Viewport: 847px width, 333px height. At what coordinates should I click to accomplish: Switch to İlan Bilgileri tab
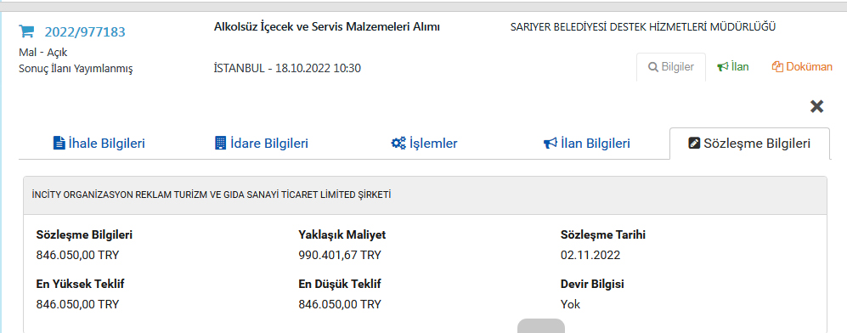coord(587,144)
